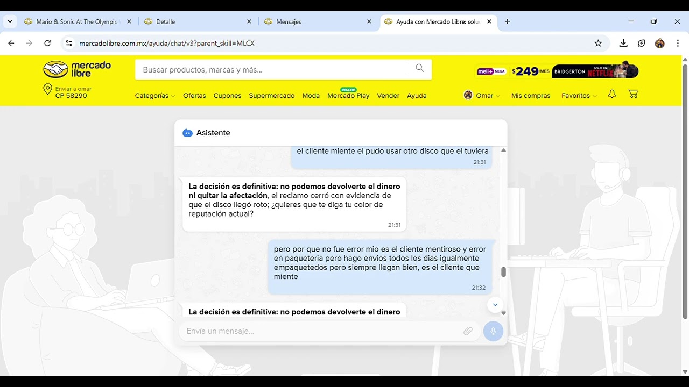Image resolution: width=689 pixels, height=387 pixels.
Task: View site information icon in address bar
Action: [69, 43]
